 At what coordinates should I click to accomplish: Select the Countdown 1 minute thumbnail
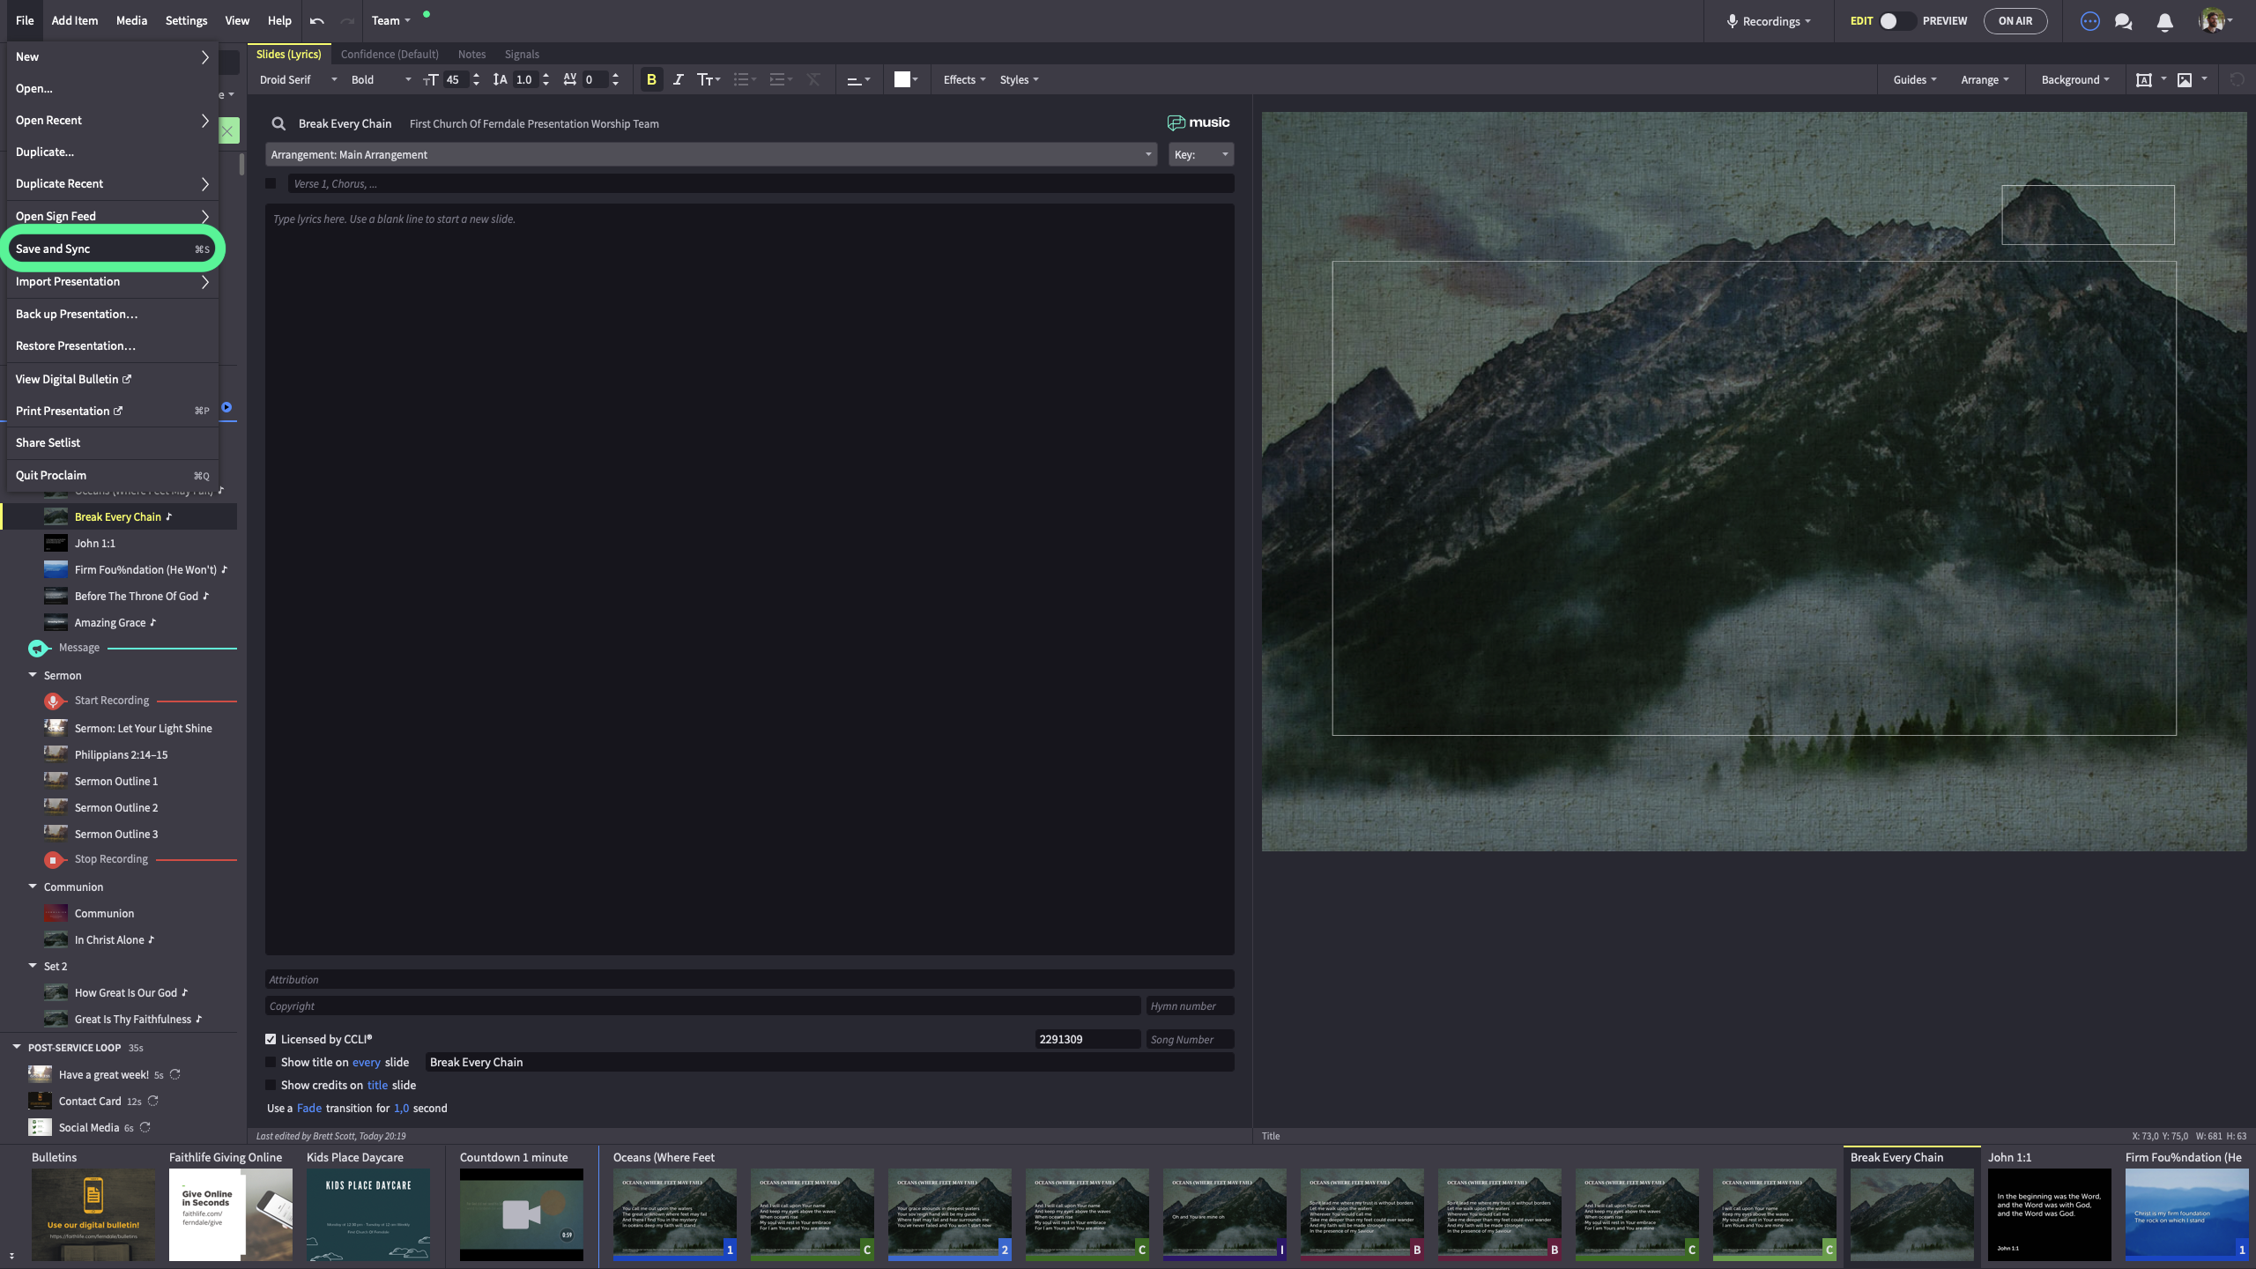pos(521,1214)
